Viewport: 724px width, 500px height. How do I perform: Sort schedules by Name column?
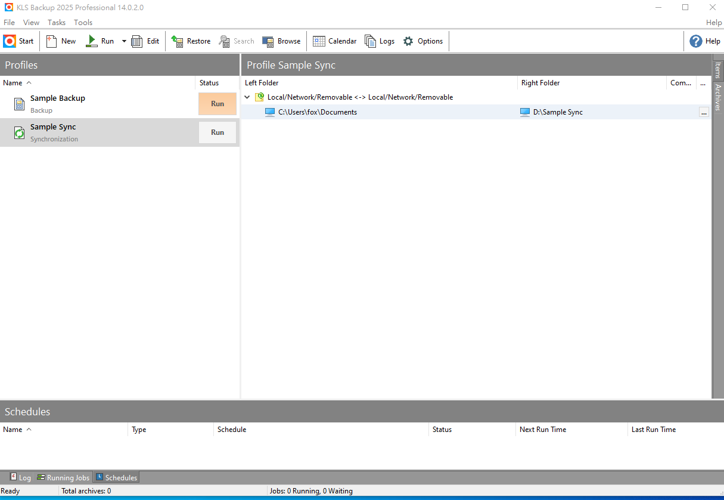click(x=64, y=430)
